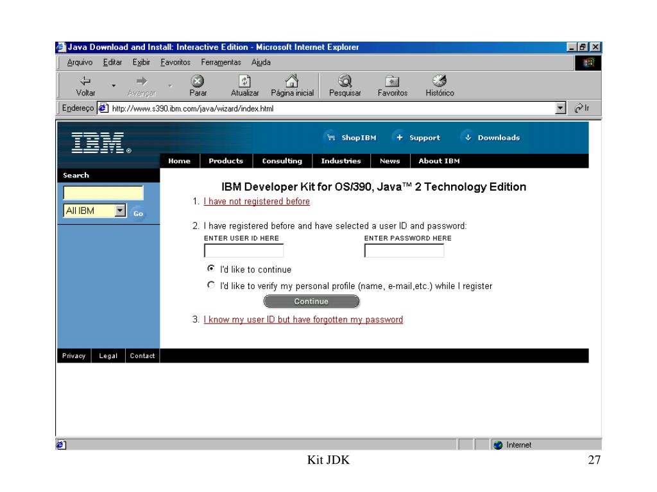
Task: Restore the Internet Explorer window
Action: (583, 47)
